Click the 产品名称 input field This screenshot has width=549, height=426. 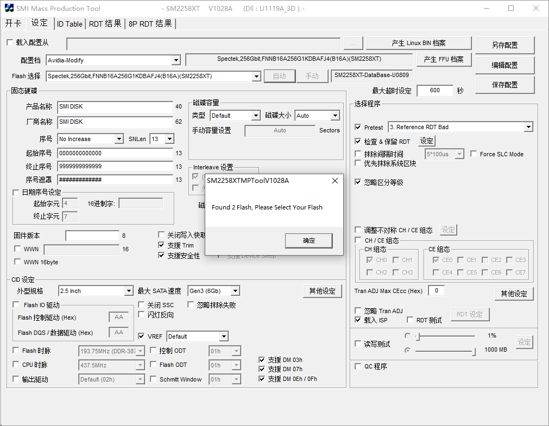pyautogui.click(x=115, y=107)
